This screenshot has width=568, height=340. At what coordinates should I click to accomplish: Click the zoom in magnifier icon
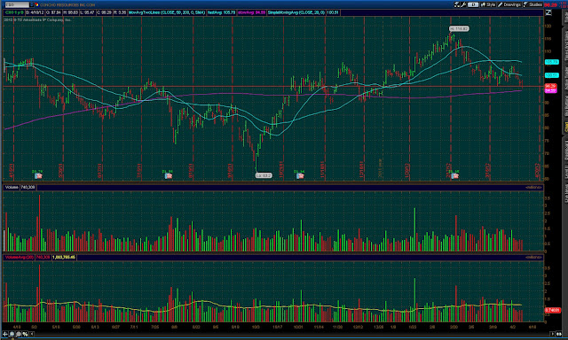pos(12,334)
